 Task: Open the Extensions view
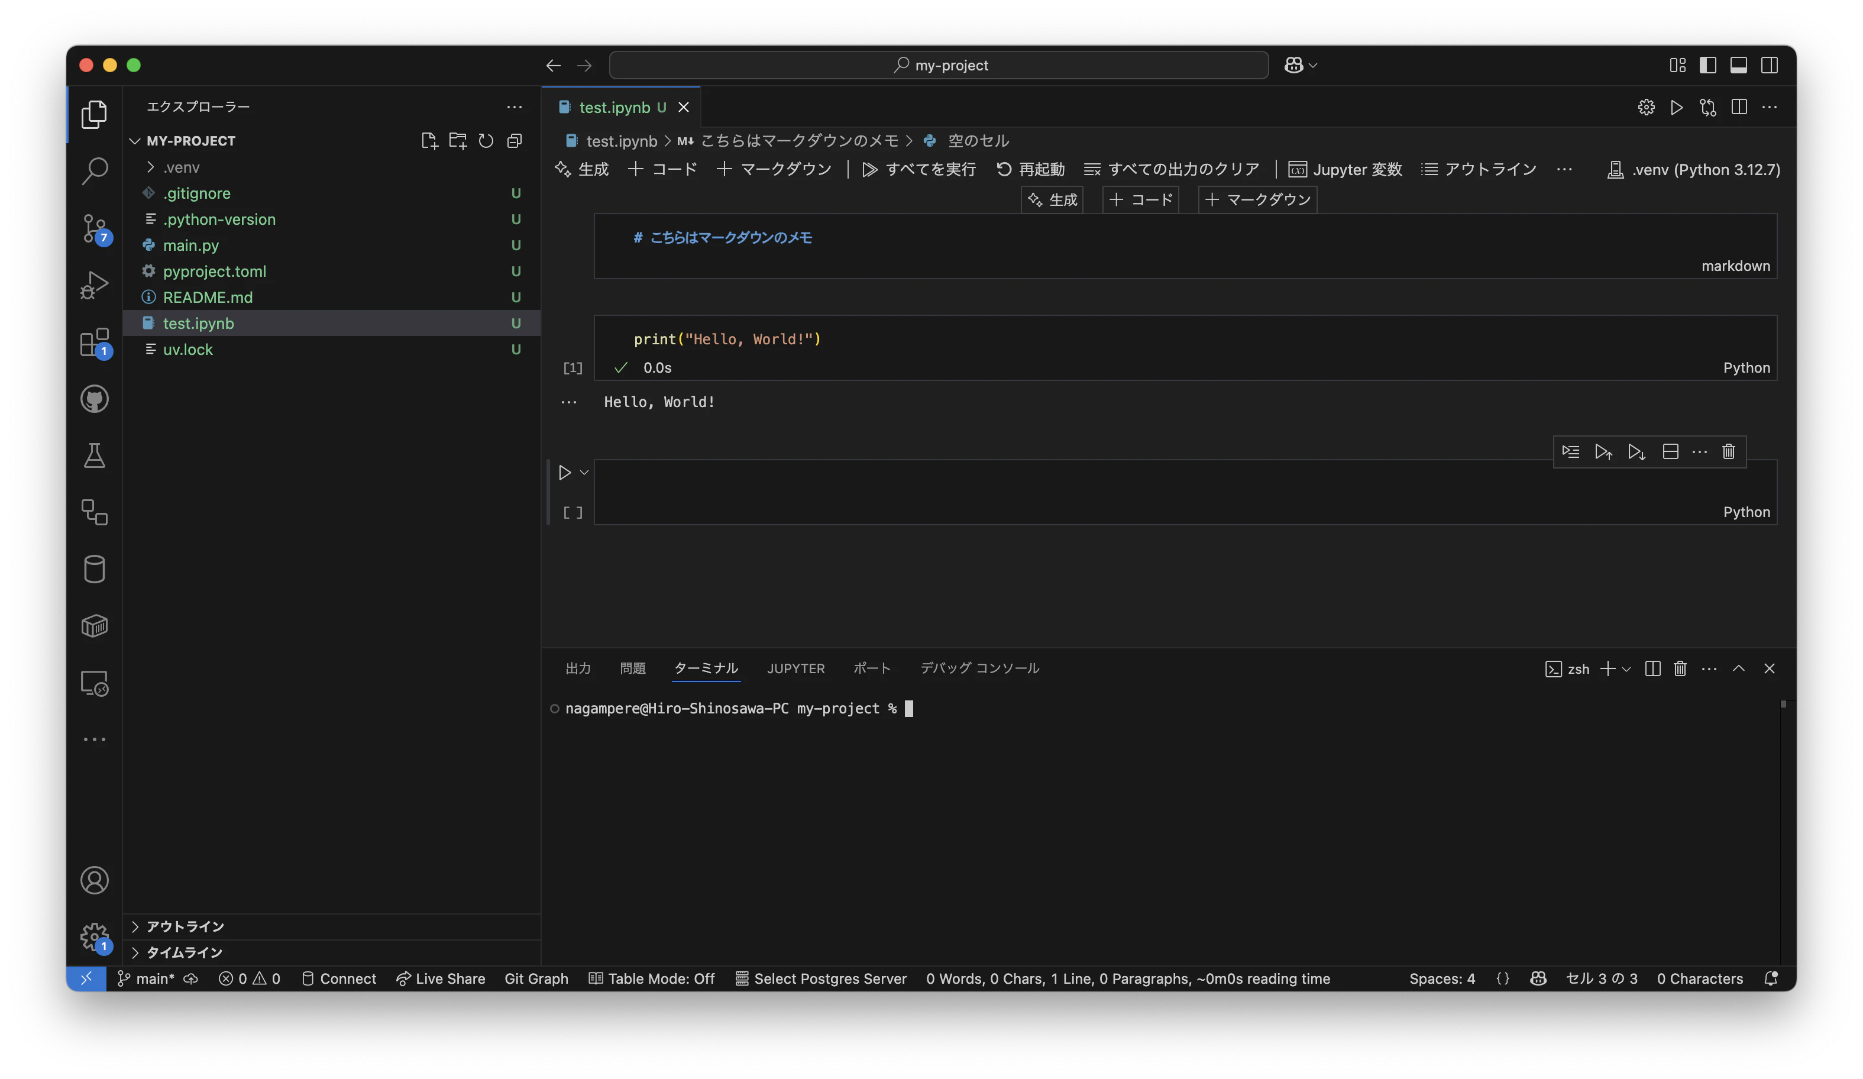point(94,343)
